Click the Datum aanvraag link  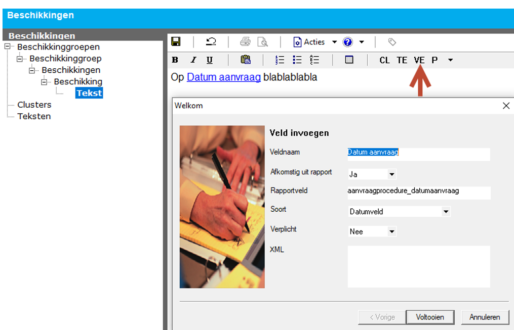point(224,77)
